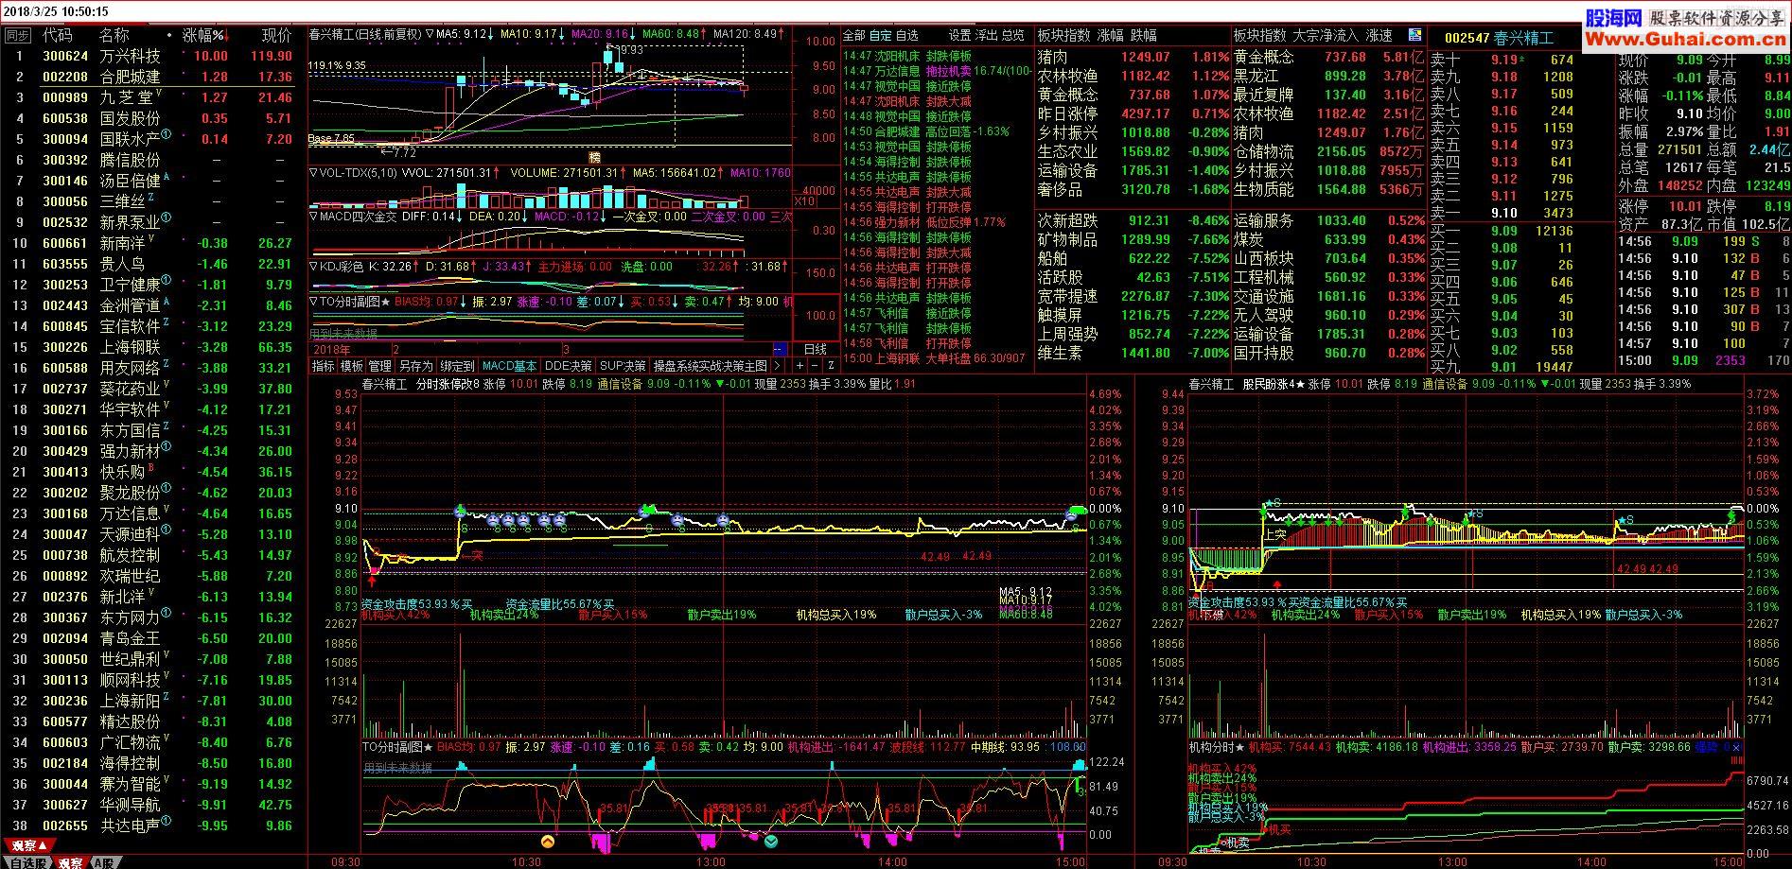Click the 15:00 上海钢联 大单托盘 alert
This screenshot has width=1792, height=869.
point(935,358)
